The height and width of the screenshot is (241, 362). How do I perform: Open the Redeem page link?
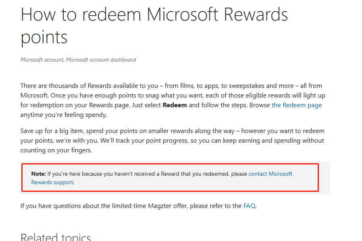296,105
